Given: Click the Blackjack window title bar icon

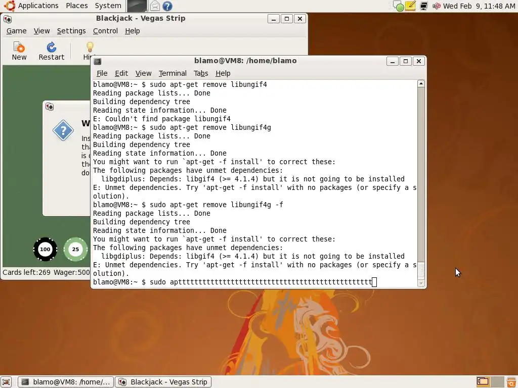Looking at the screenshot, I should tap(8, 19).
